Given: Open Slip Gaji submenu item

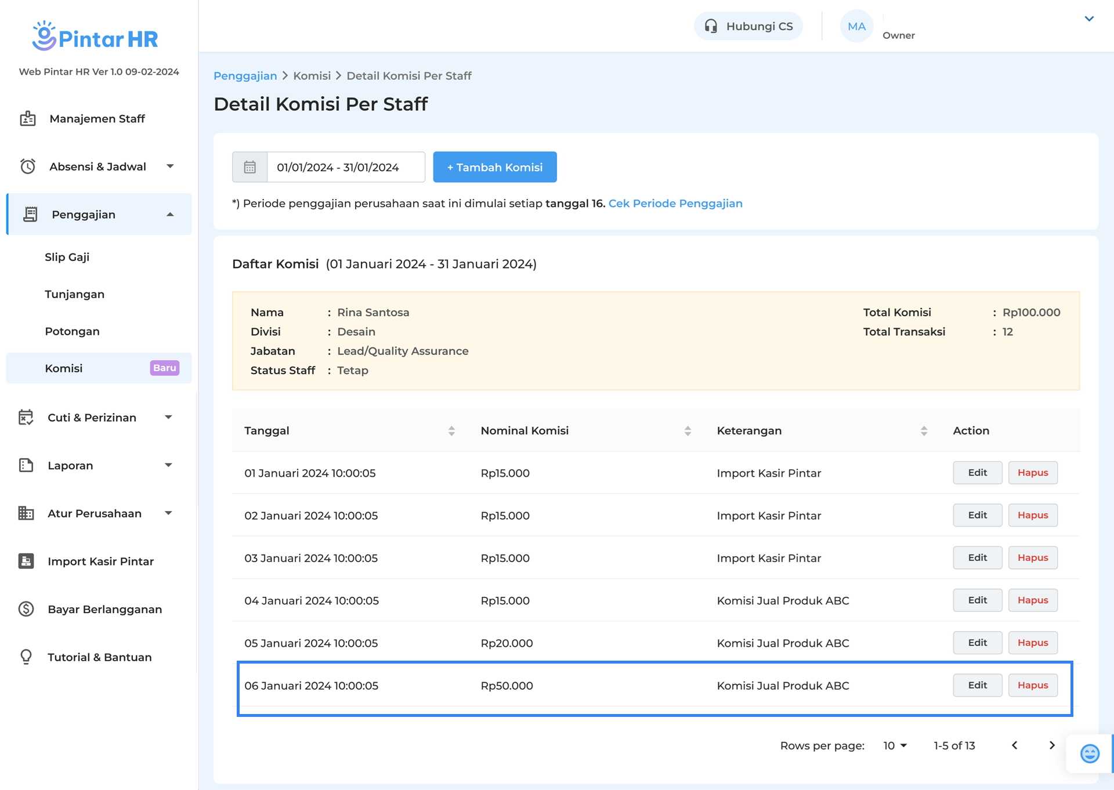Looking at the screenshot, I should coord(67,257).
